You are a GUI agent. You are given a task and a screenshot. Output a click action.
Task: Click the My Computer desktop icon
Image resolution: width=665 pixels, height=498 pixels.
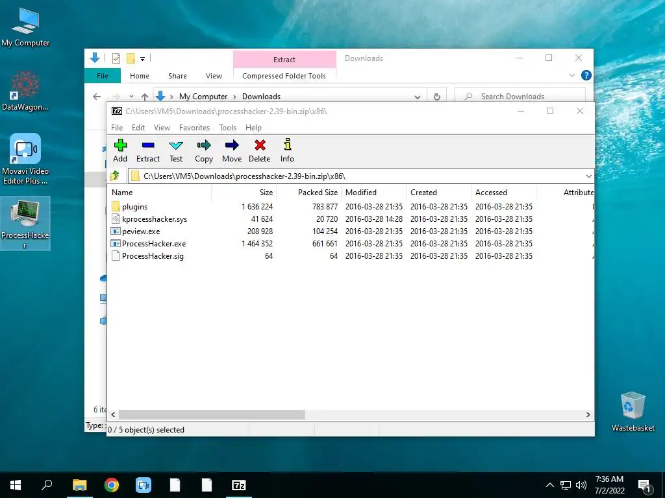click(x=25, y=27)
